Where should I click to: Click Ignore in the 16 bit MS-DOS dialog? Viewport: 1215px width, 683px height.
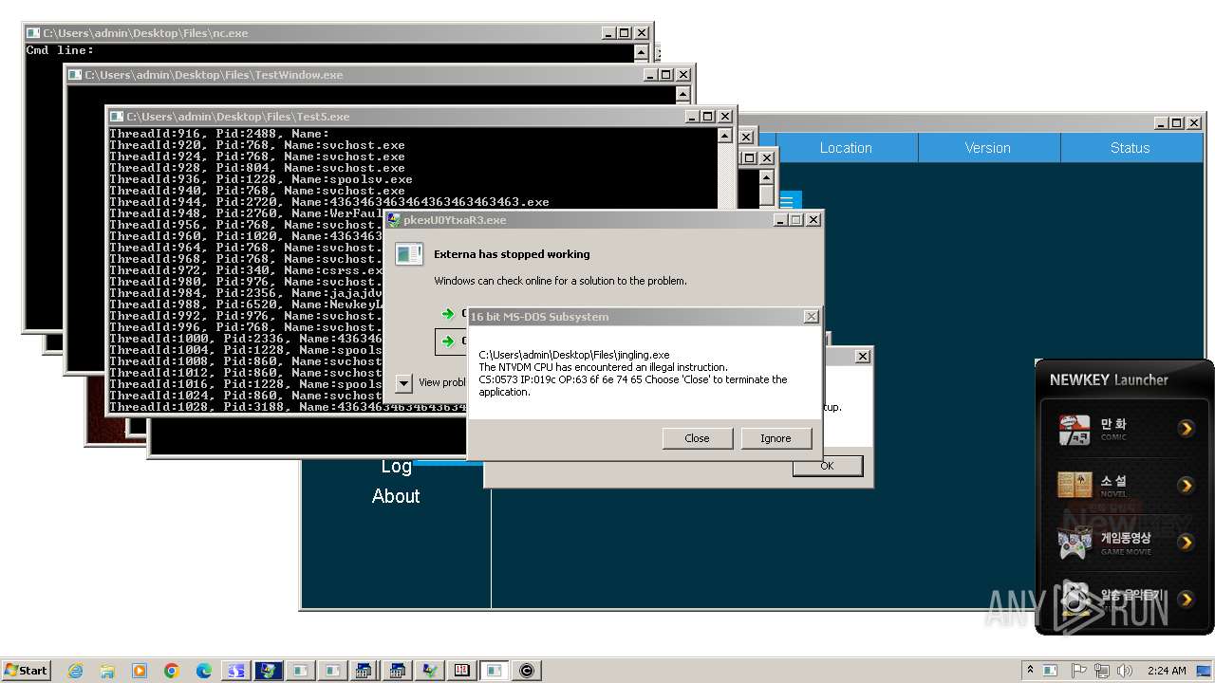pos(776,438)
